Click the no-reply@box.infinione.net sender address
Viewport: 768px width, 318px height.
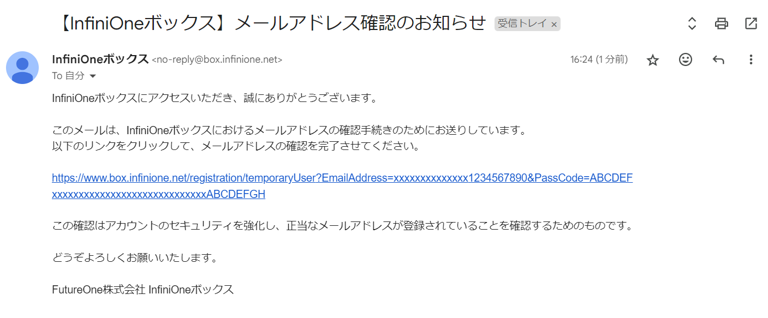(217, 60)
